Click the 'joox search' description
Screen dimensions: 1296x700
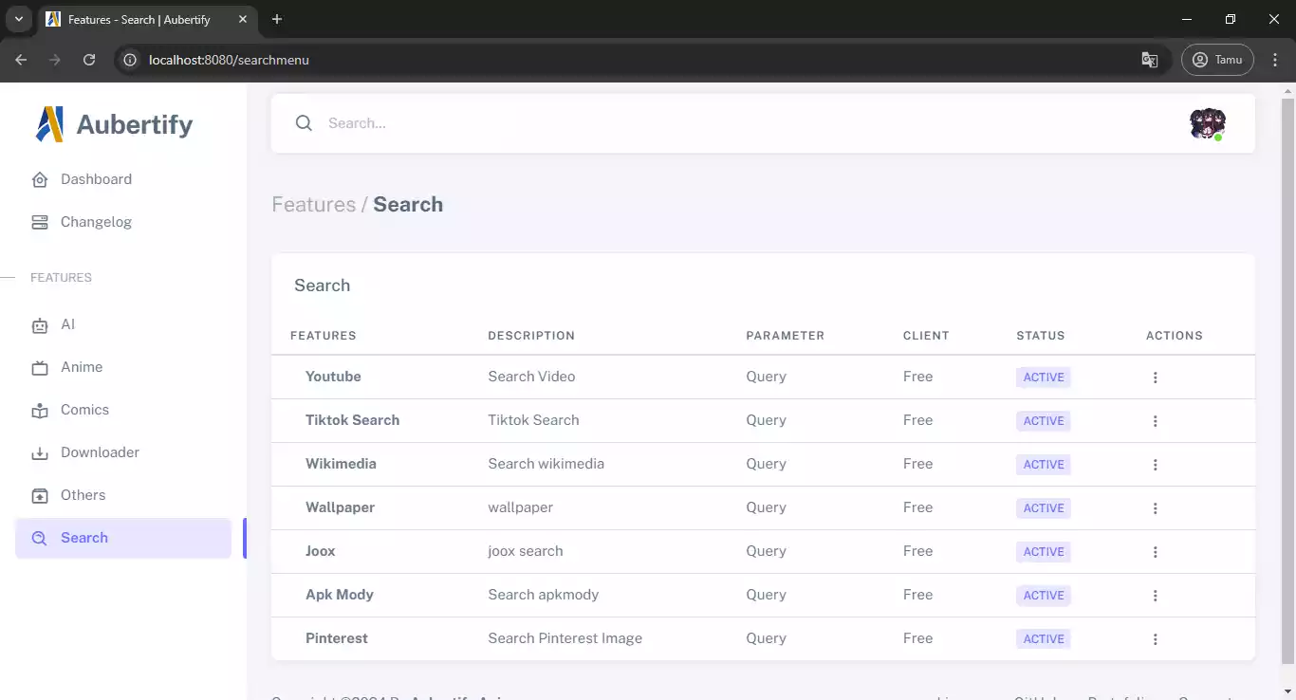tap(526, 551)
